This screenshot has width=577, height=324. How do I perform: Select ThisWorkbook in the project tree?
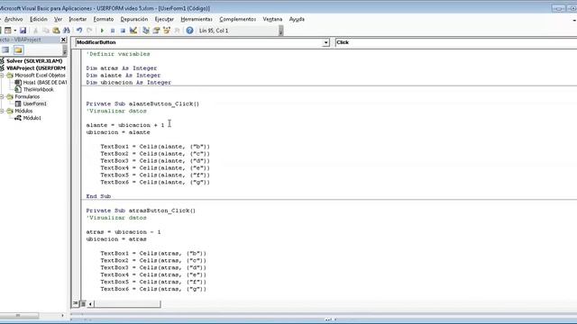click(38, 89)
